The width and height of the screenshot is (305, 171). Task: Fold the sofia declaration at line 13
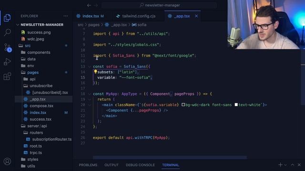pyautogui.click(x=90, y=66)
